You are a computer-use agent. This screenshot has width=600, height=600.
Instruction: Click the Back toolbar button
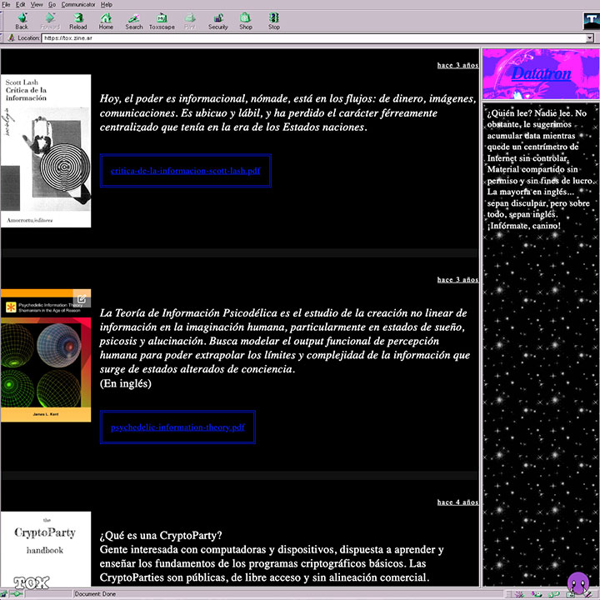point(22,21)
